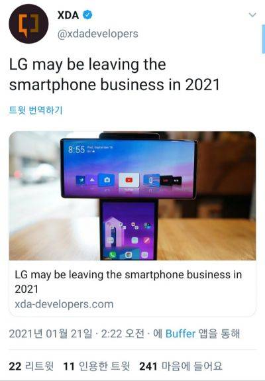Viewport: 265px width, 381px height.
Task: Click the camera icon in the phone photo
Action: coord(107,180)
